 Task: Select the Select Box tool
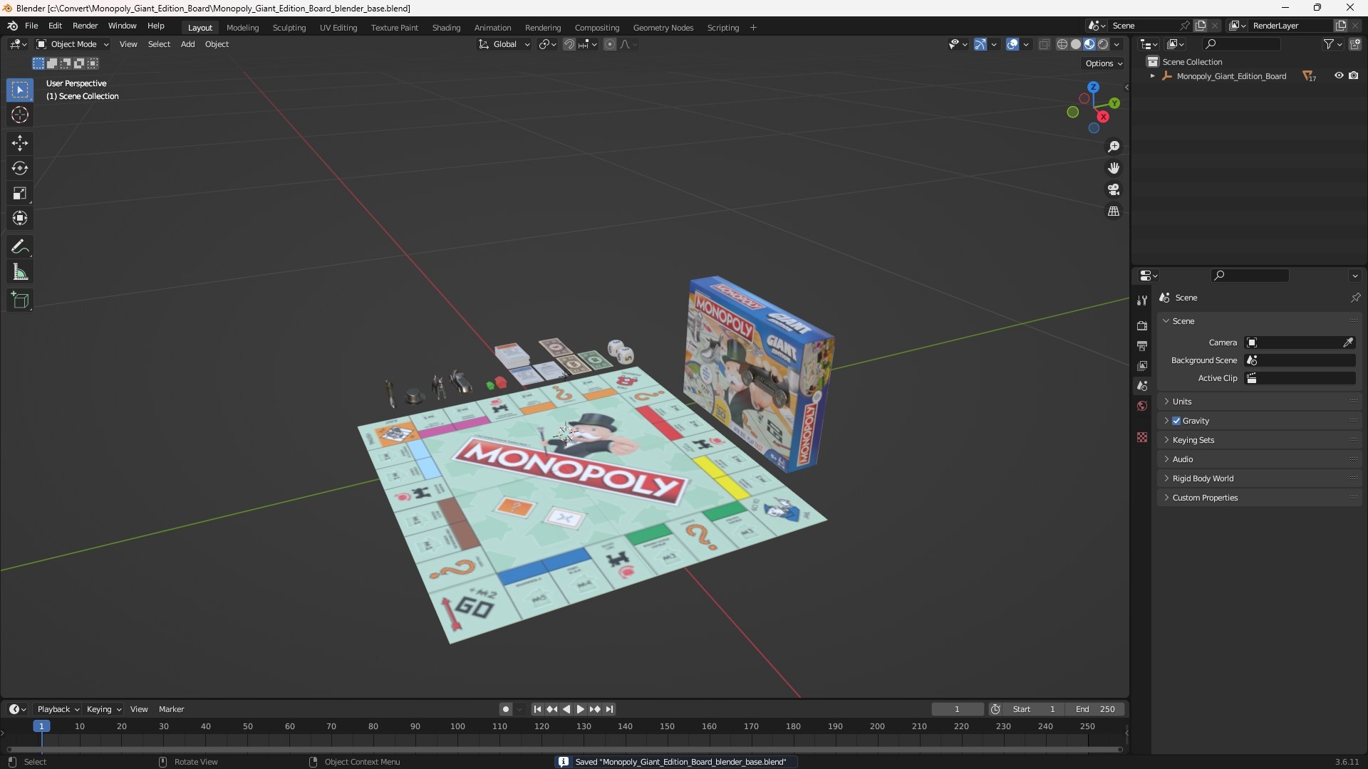pos(20,90)
